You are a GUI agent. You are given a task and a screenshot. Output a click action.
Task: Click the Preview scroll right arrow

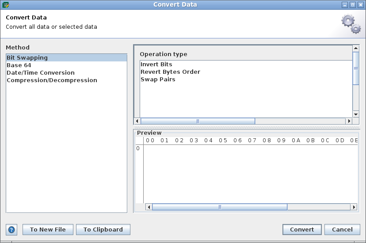click(354, 207)
